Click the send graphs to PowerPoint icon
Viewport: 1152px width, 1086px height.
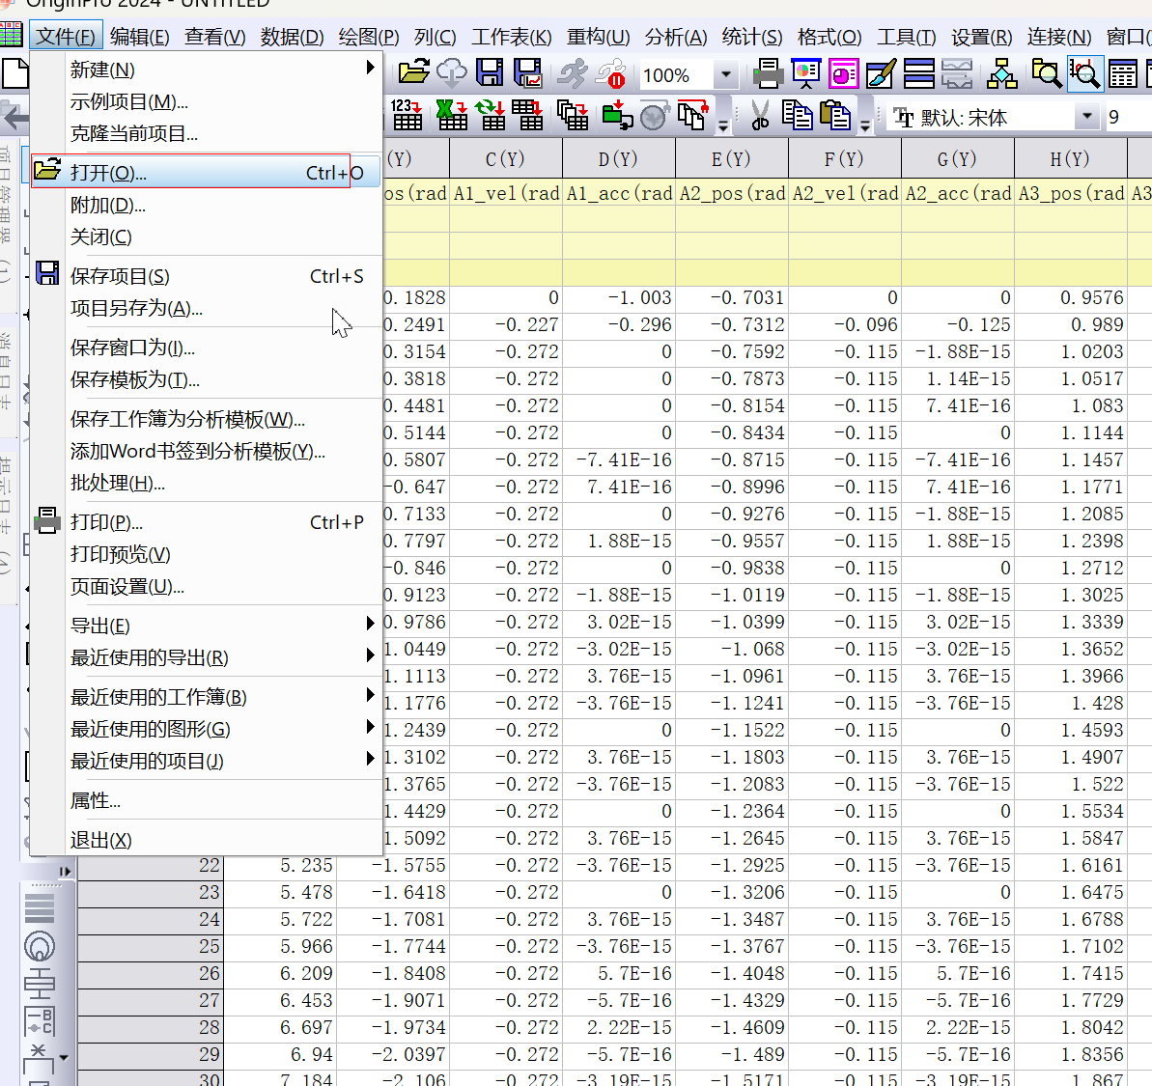pos(843,73)
